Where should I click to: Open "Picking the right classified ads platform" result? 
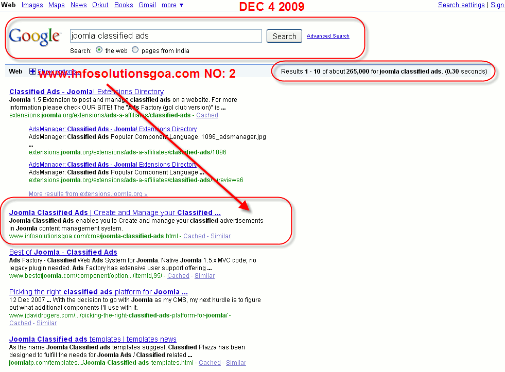pyautogui.click(x=98, y=292)
